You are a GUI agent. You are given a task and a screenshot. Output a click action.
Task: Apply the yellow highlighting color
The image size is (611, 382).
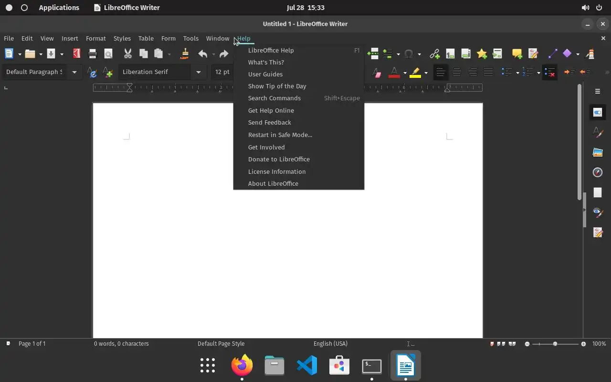(x=415, y=73)
